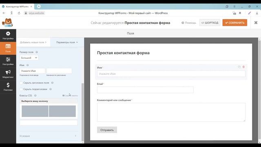Open browser bookmark icon in address bar
Viewport: 261px width, 147px height.
coord(240,13)
